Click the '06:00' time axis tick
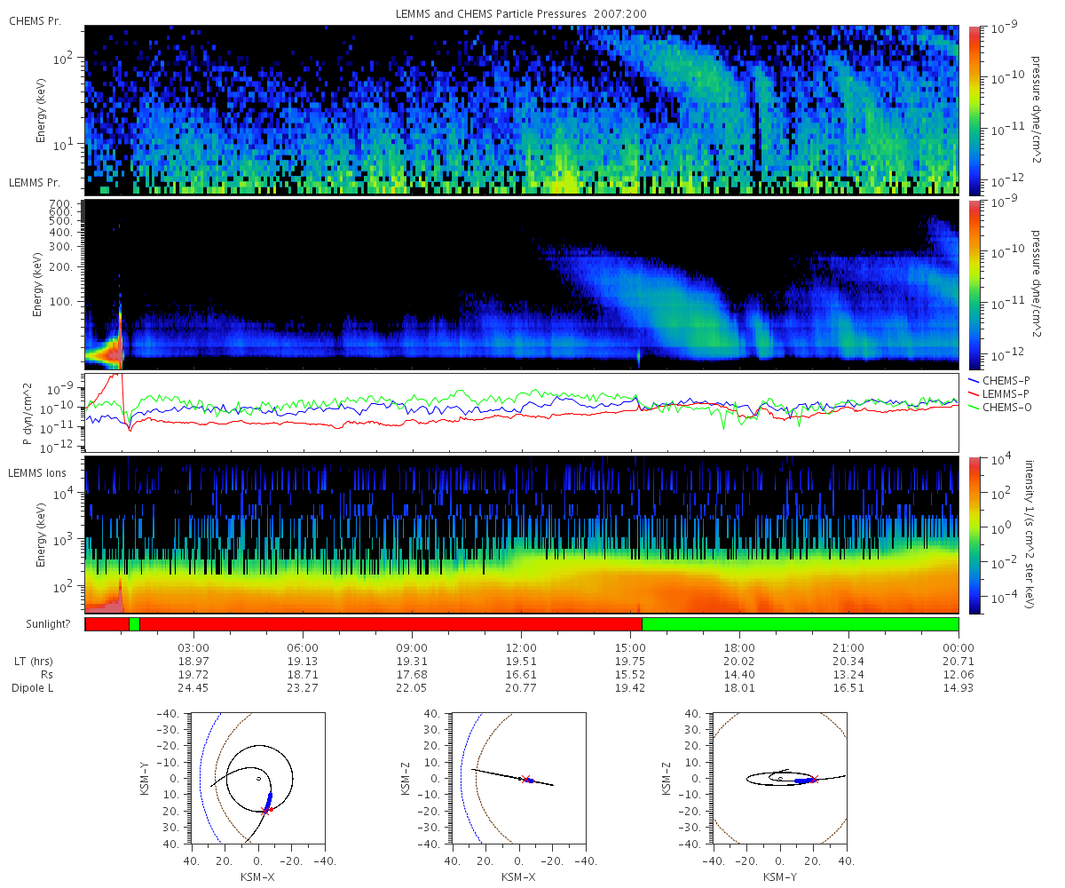Viewport: 1065px width, 888px height. [304, 647]
